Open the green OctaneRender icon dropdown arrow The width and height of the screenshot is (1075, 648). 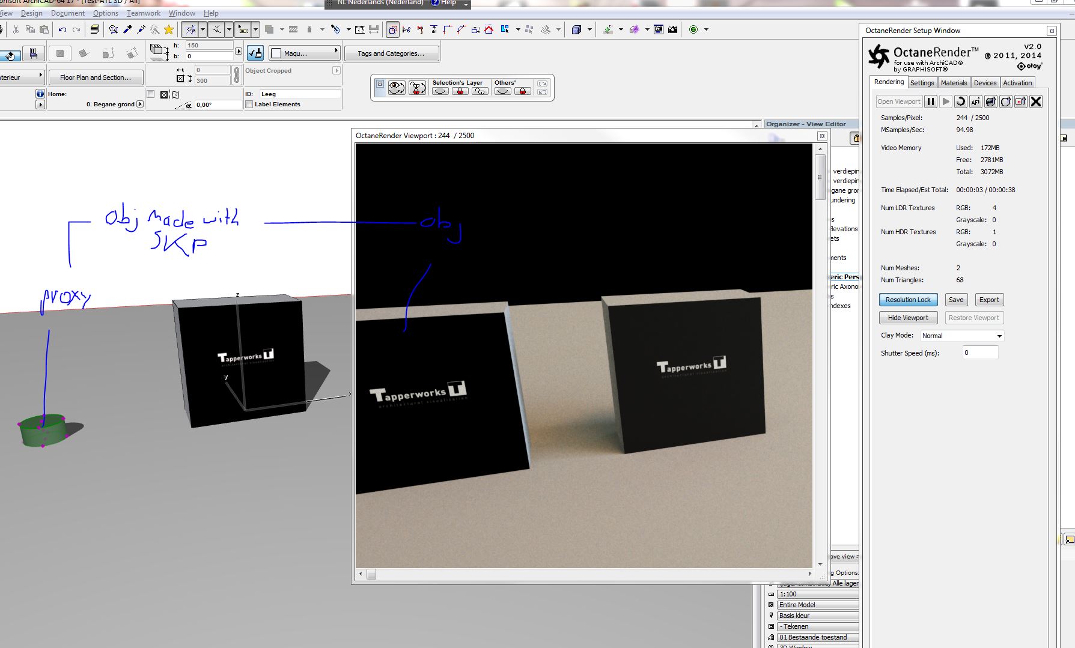click(706, 29)
